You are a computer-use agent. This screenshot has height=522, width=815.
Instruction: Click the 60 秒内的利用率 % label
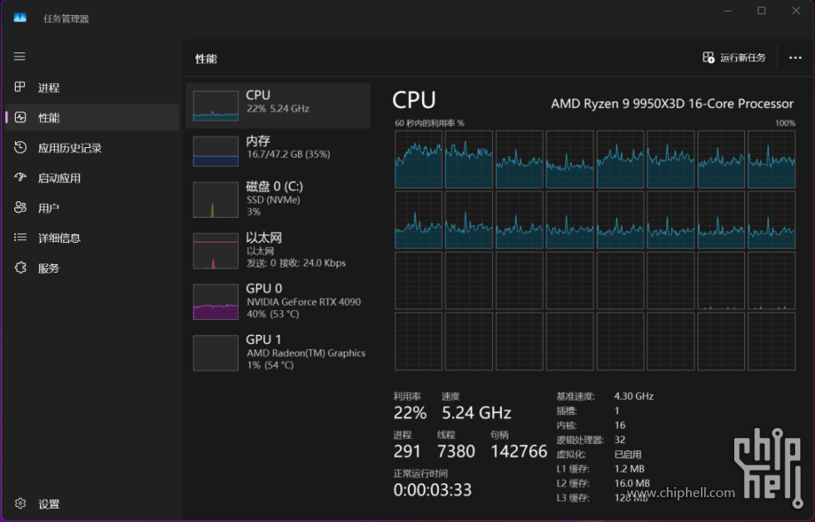pos(430,124)
